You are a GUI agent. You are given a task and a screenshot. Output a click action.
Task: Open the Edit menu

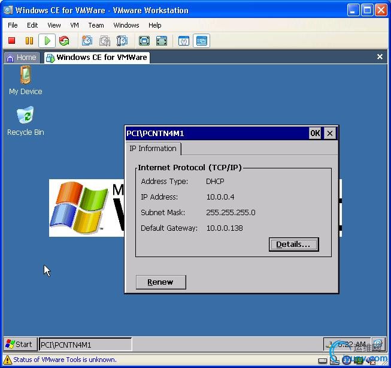click(x=32, y=25)
